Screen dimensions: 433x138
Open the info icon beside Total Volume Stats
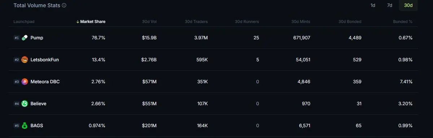point(64,6)
